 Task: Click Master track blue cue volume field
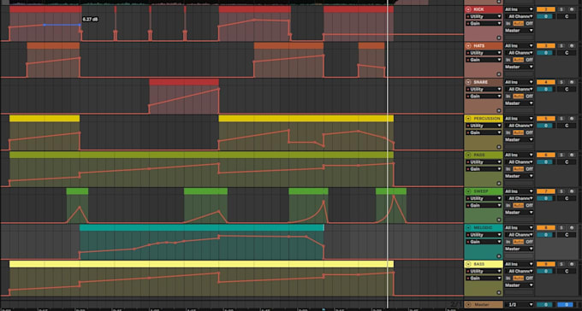tap(566, 305)
